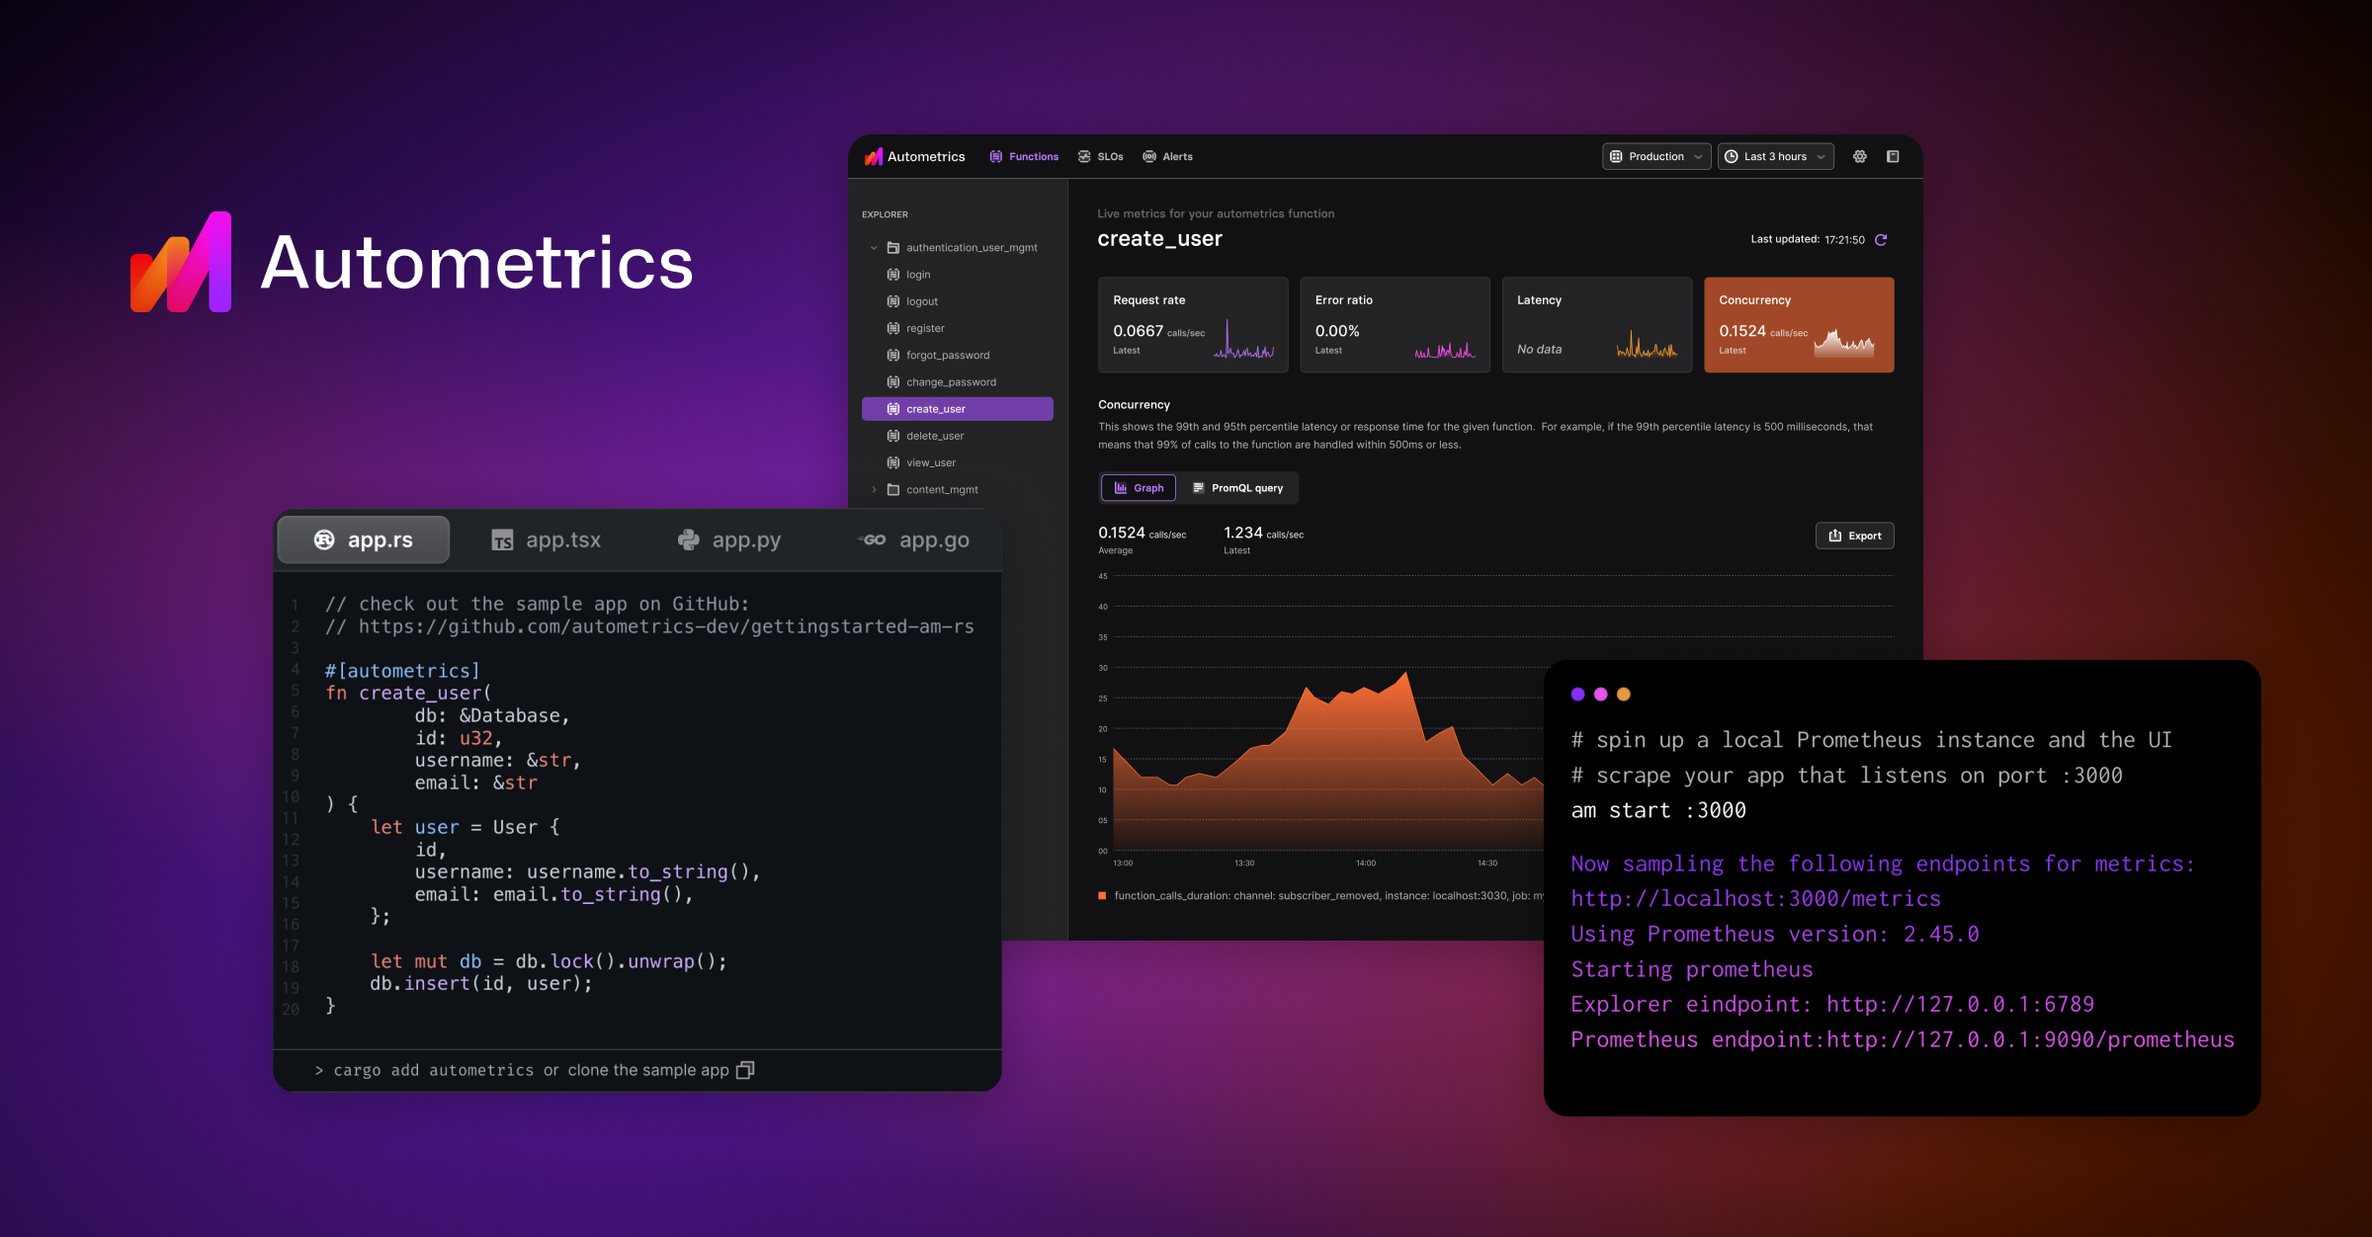Open the Alerts section icon
This screenshot has width=2372, height=1237.
click(x=1149, y=156)
